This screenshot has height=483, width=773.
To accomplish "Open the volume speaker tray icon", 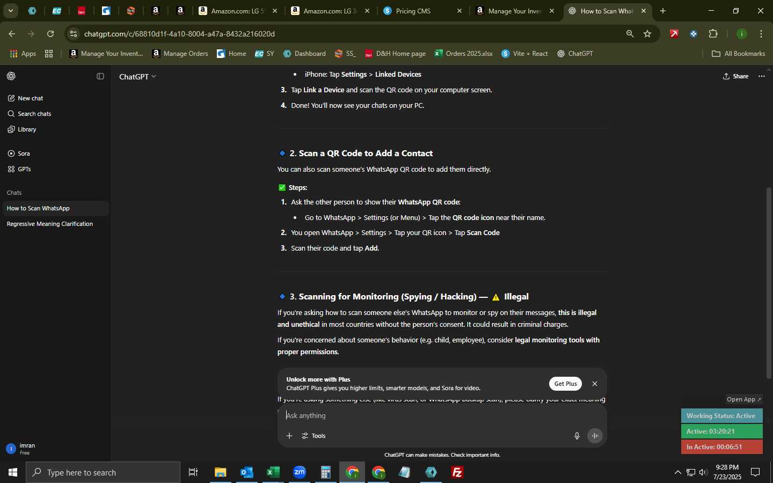I will click(703, 473).
